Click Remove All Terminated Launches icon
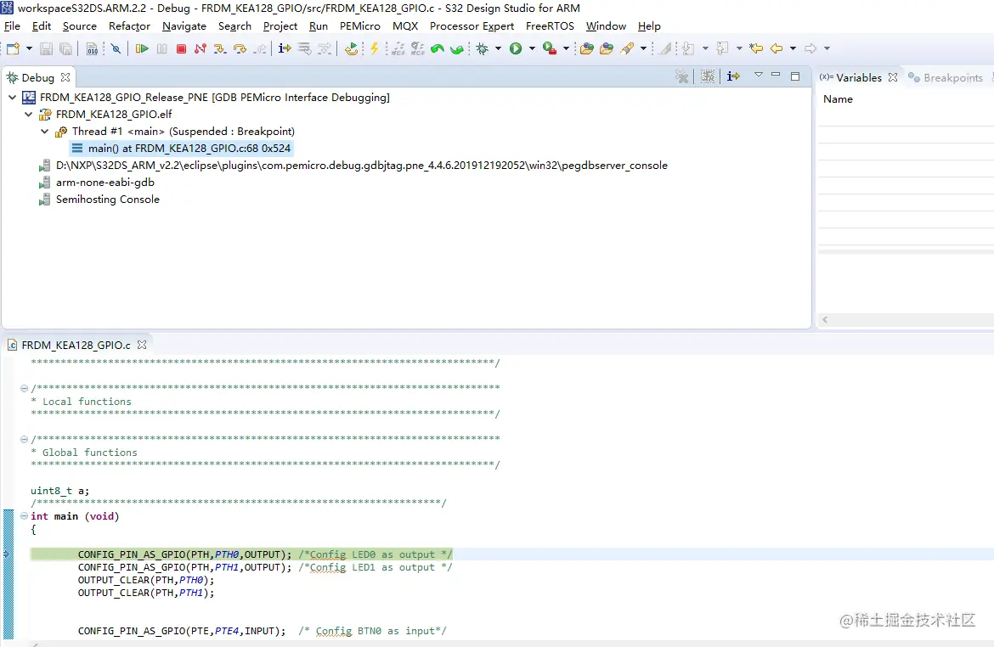The height and width of the screenshot is (647, 994). (681, 76)
